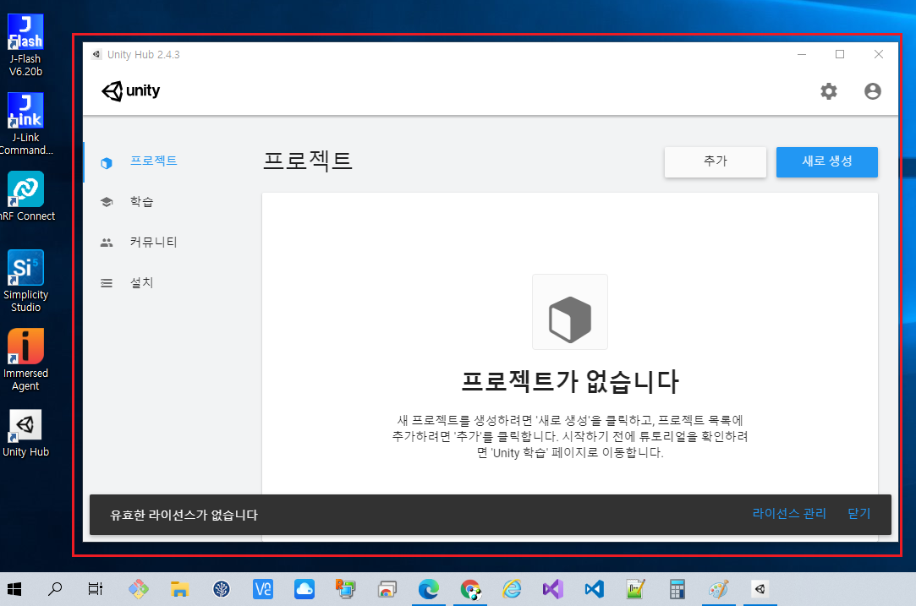Click the '프로젝트가 없습니다' heading
Viewport: 916px width, 606px height.
(x=570, y=381)
